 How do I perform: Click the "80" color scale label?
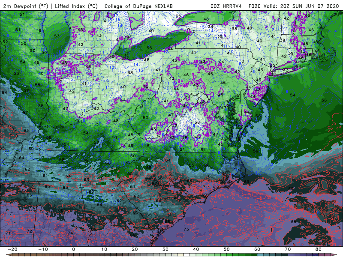[x=319, y=249]
